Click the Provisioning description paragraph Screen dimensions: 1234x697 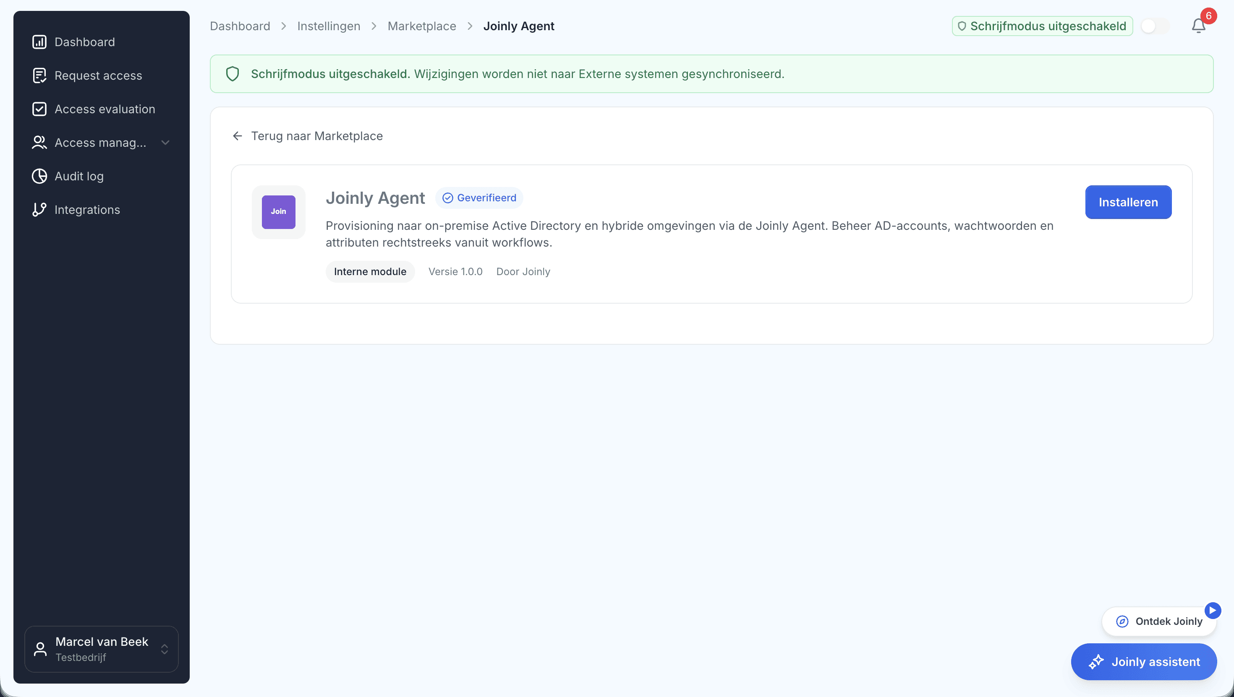(689, 234)
